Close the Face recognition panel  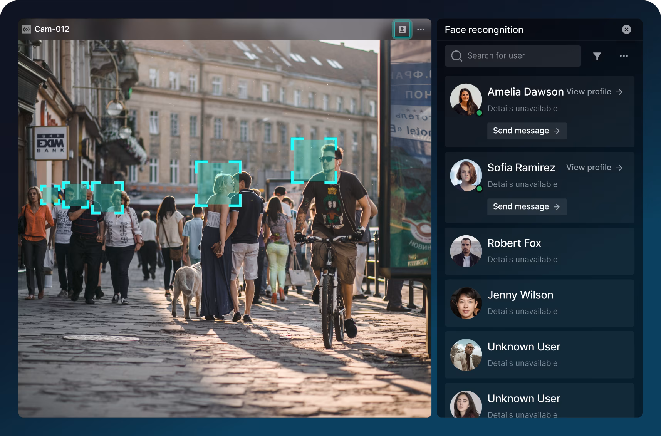(x=626, y=30)
